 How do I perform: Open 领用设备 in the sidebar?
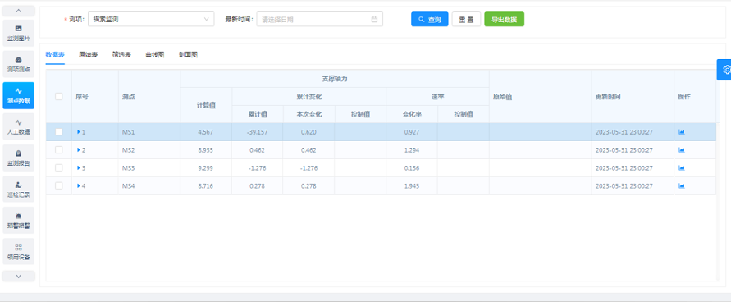coord(19,252)
